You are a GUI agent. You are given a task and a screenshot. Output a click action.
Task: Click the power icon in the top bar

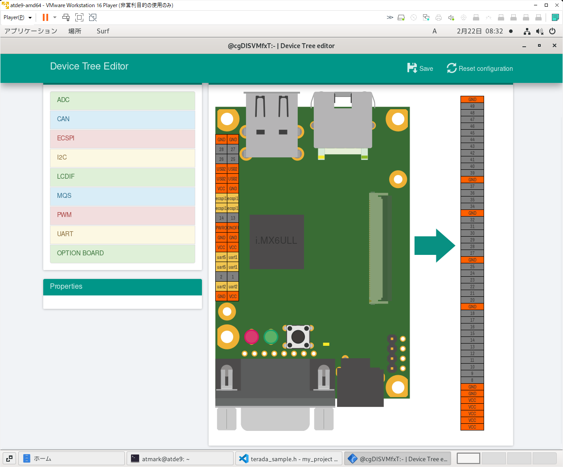tap(553, 31)
